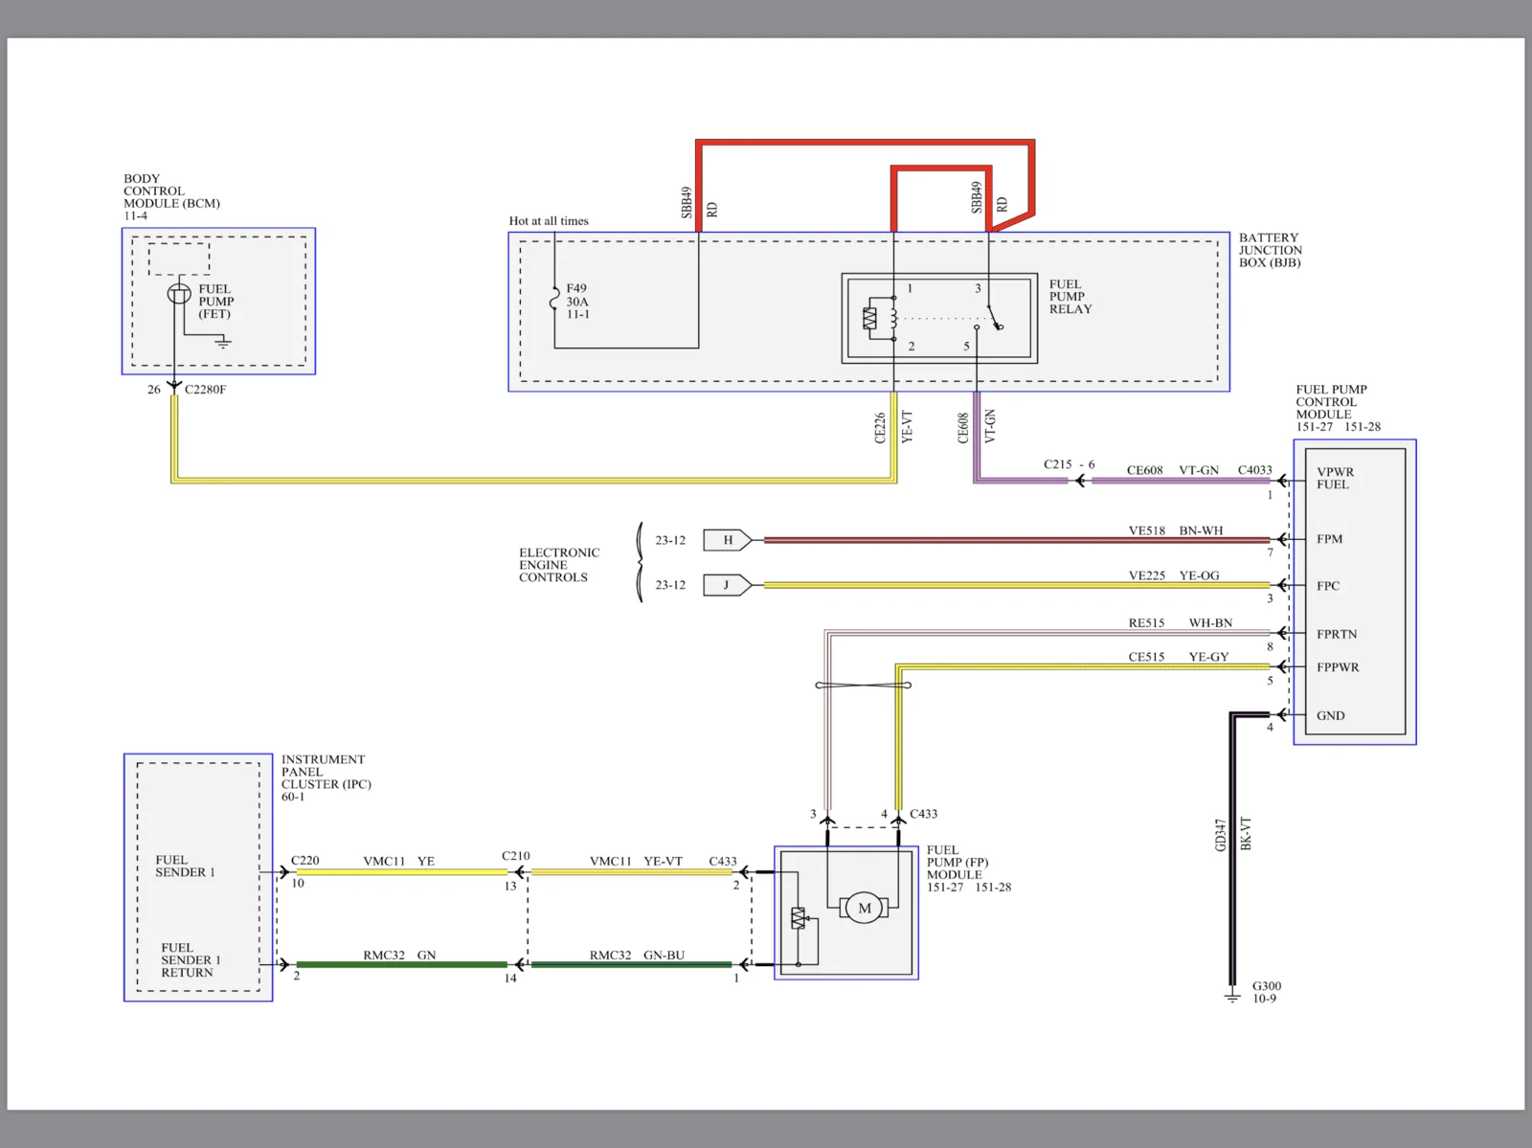This screenshot has height=1148, width=1532.
Task: Click the VE225 YE-OG wire label
Action: point(1174,575)
